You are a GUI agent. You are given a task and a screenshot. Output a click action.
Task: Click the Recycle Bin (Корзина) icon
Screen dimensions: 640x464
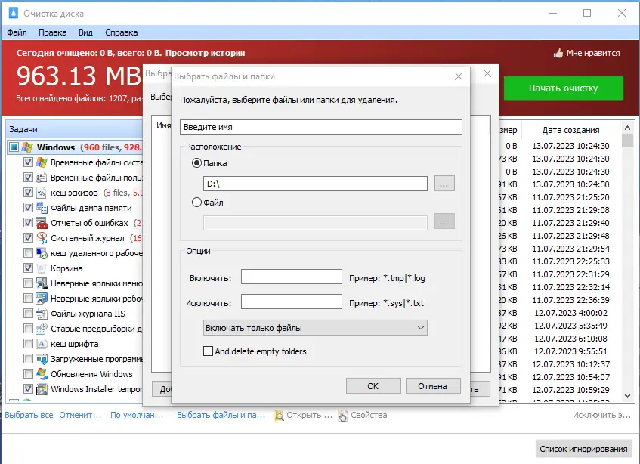tap(42, 268)
